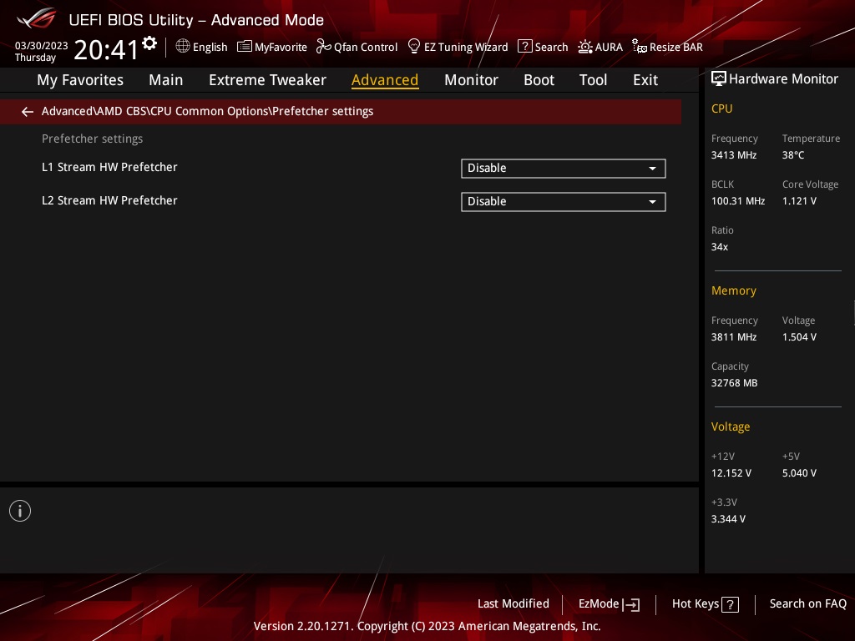Select L1 Stream HW Prefetcher label

(x=109, y=167)
